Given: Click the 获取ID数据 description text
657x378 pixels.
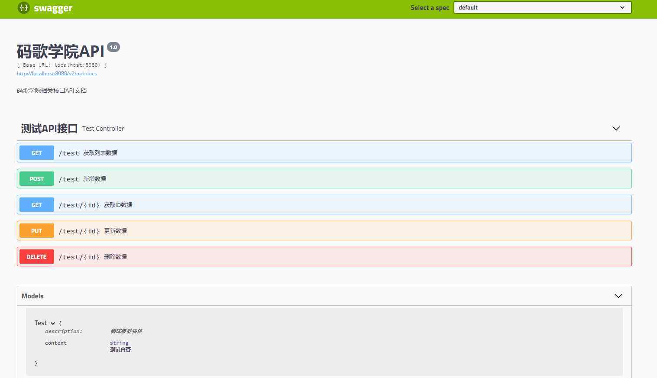Looking at the screenshot, I should tap(118, 205).
